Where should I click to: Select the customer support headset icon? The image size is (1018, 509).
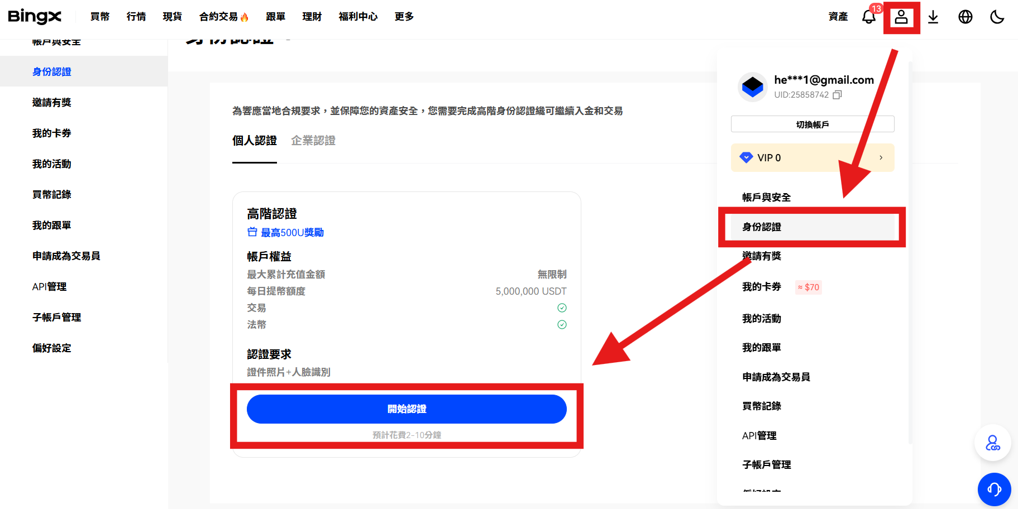994,489
